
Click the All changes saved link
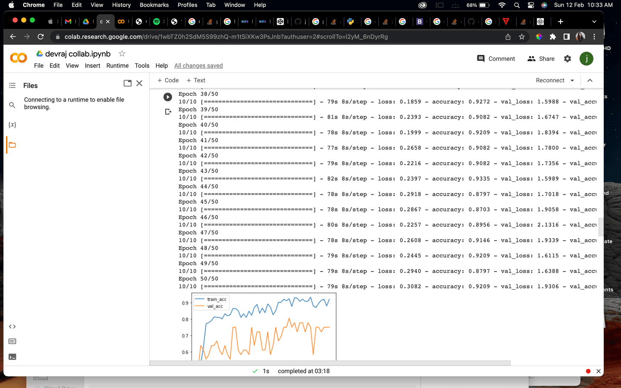click(x=198, y=66)
